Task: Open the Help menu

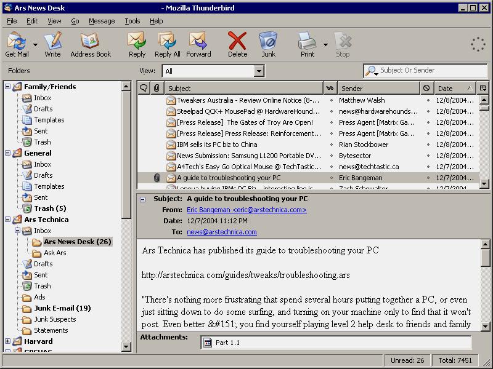Action: (x=157, y=21)
